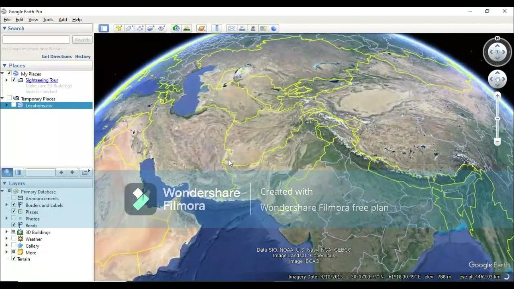
Task: Disable the Borders and Labels layer
Action: click(14, 205)
